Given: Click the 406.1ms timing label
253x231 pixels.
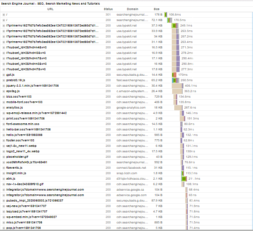Looking at the screenshot, I should (x=191, y=86).
